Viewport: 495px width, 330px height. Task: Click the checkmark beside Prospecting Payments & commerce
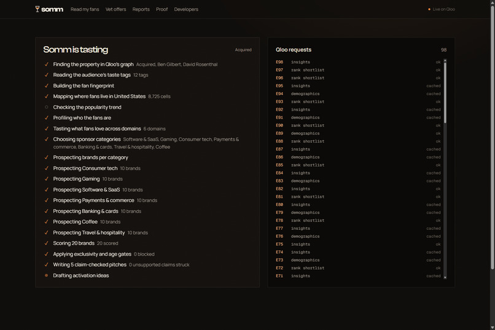pyautogui.click(x=47, y=200)
